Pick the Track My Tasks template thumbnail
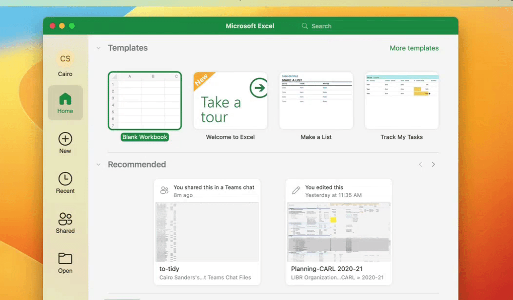This screenshot has width=513, height=300. [402, 101]
